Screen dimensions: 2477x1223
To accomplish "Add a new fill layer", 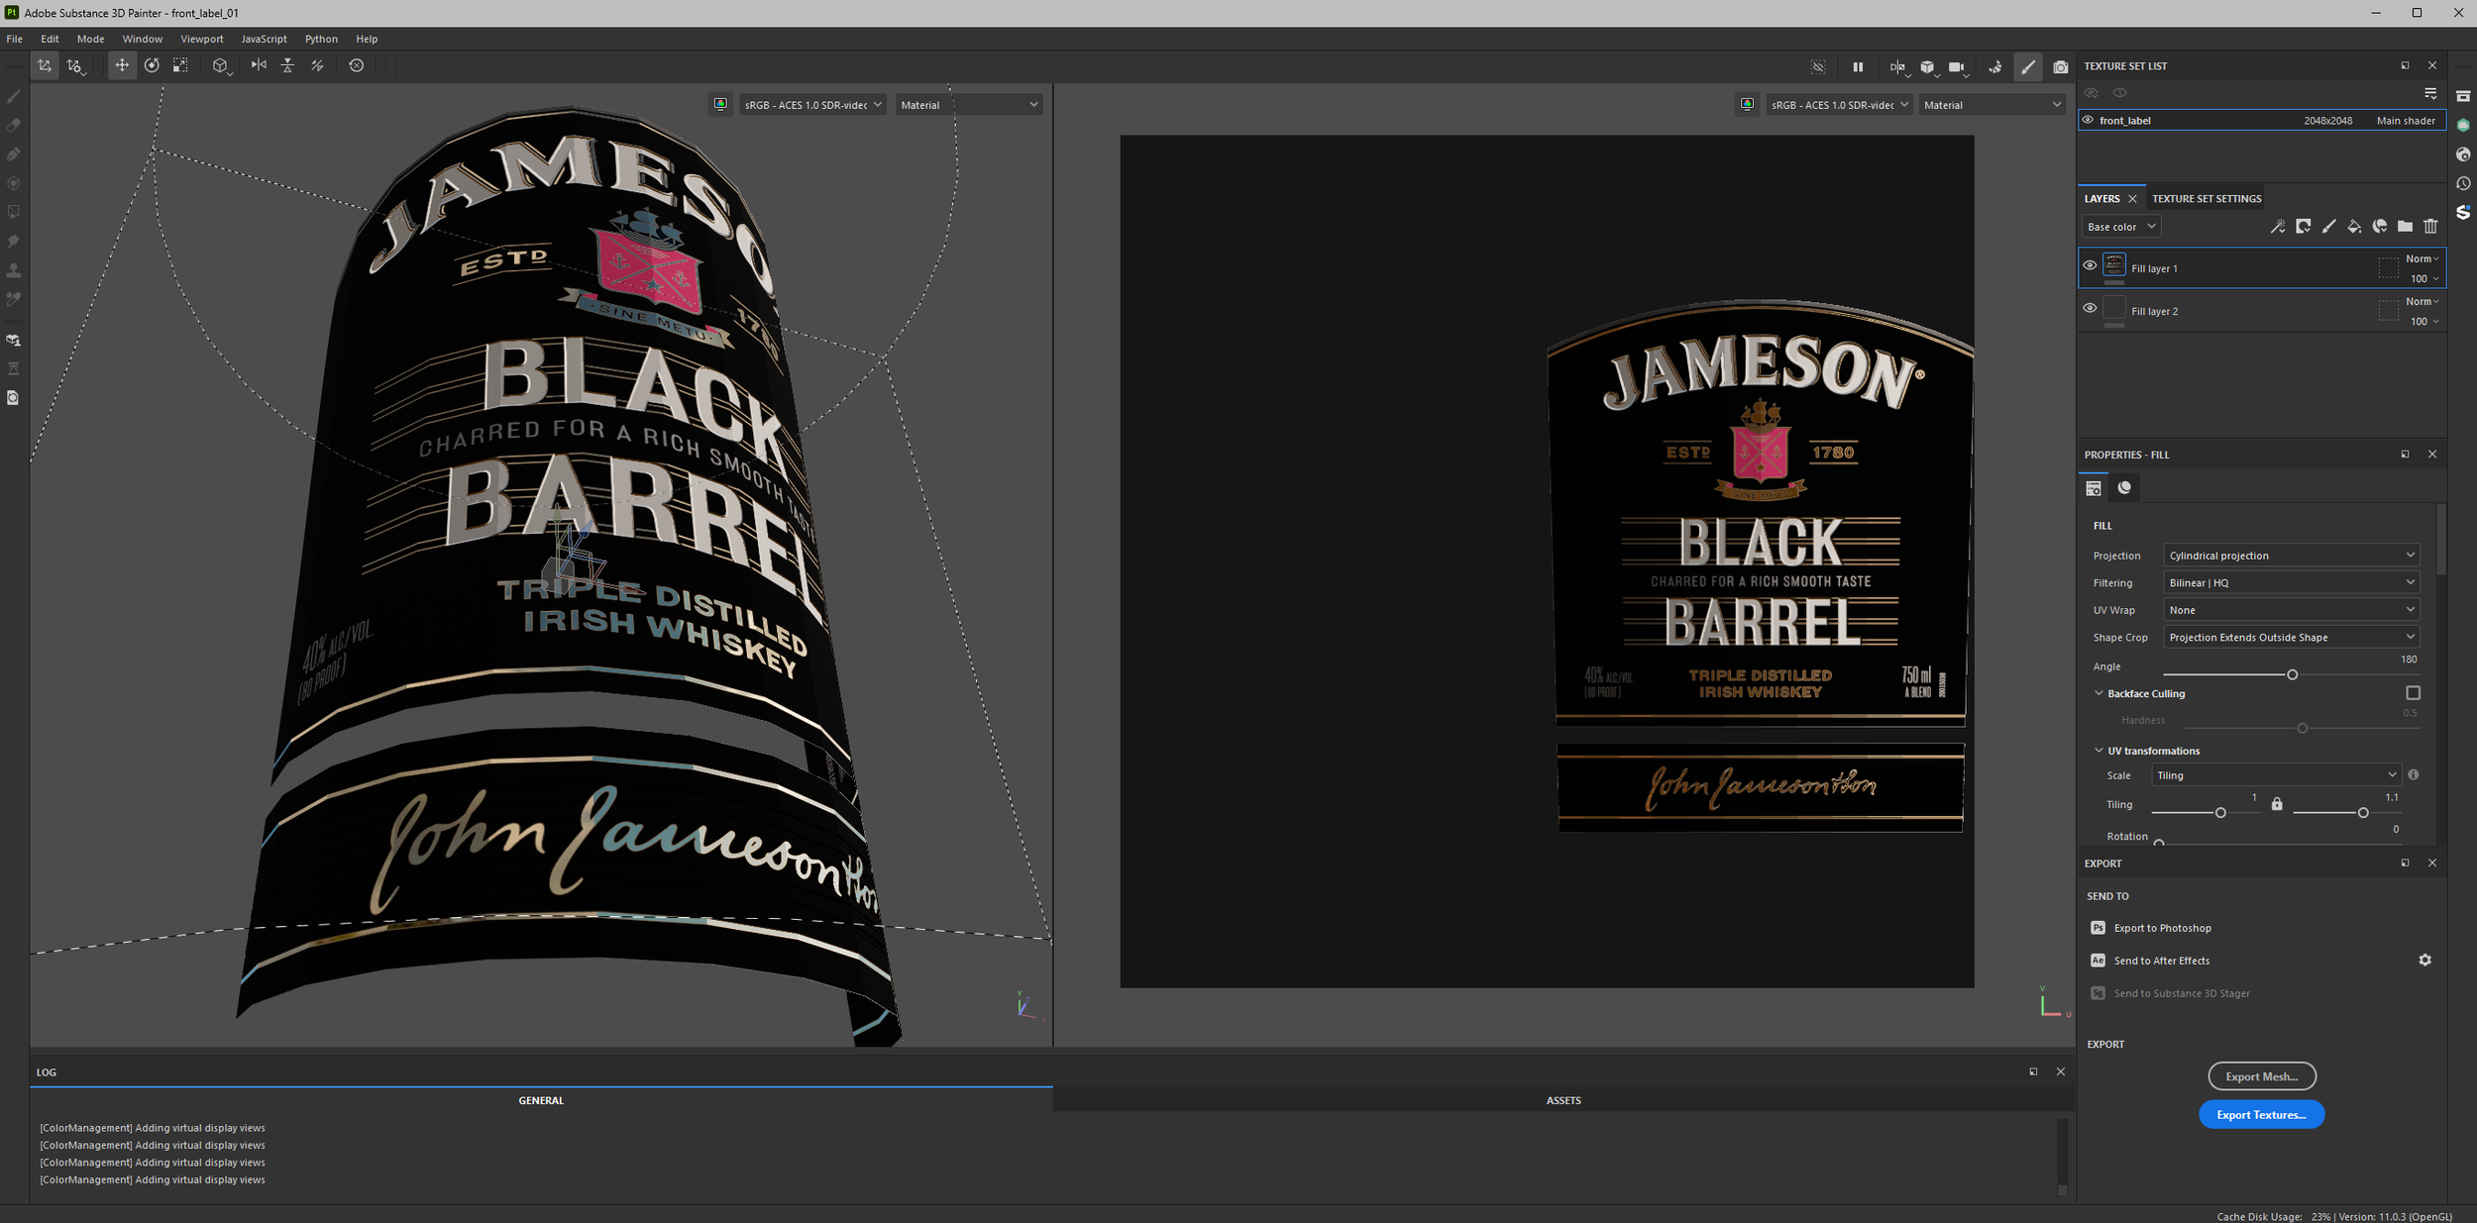I will pos(2354,227).
